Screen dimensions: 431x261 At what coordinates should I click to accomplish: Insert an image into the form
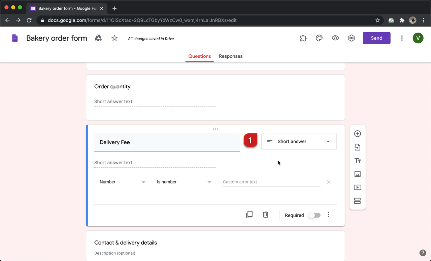[x=357, y=174]
